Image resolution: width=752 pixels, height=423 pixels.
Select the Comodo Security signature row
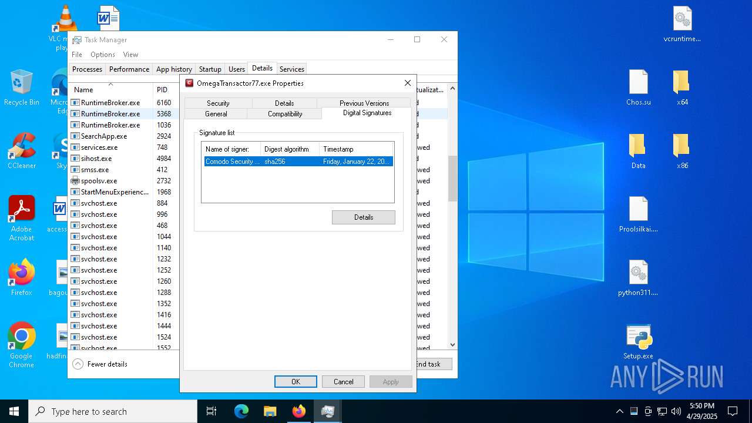298,161
